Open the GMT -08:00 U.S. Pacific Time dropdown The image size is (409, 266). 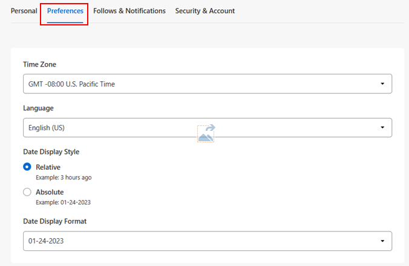coord(207,84)
